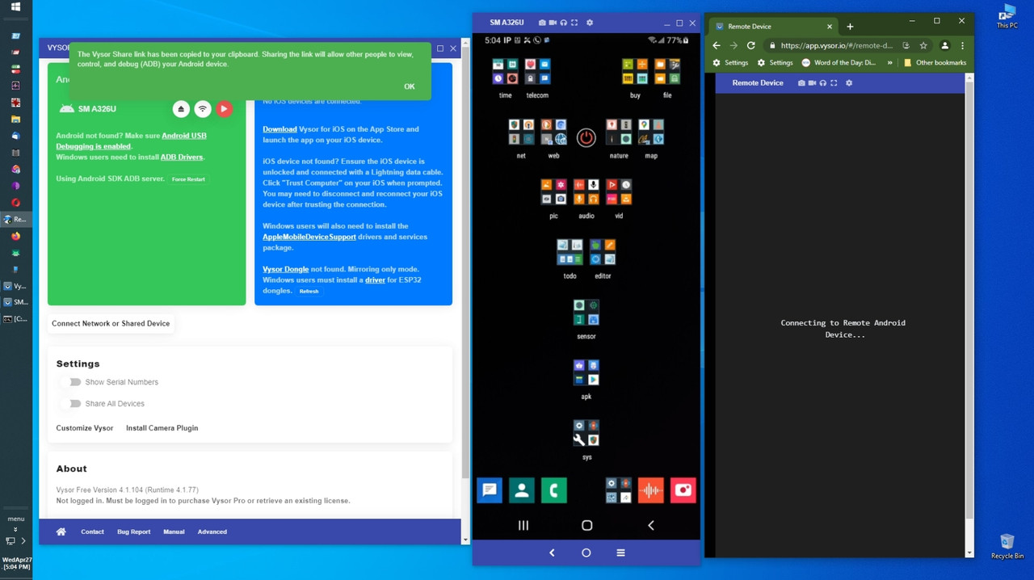Tap the red power icon on the phone
The image size is (1034, 580).
click(x=586, y=138)
